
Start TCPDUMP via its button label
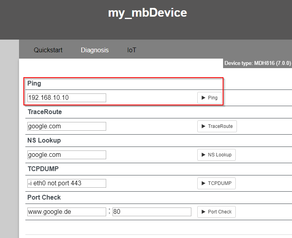(220, 183)
